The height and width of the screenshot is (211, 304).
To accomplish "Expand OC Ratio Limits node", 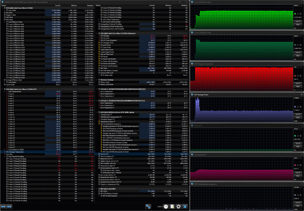I will 99,75.
